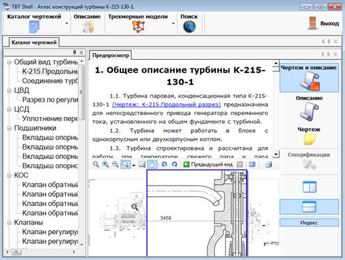This screenshot has height=260, width=345.
Task: Open the Описание folder toolbar button
Action: 87,23
